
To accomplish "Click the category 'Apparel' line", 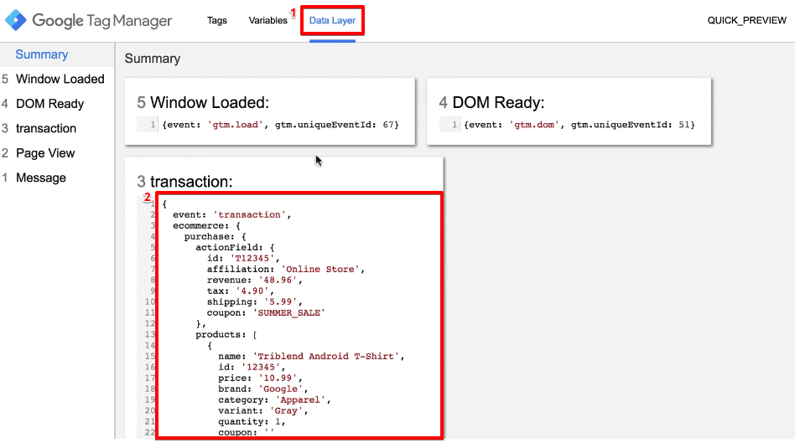I will coord(274,400).
